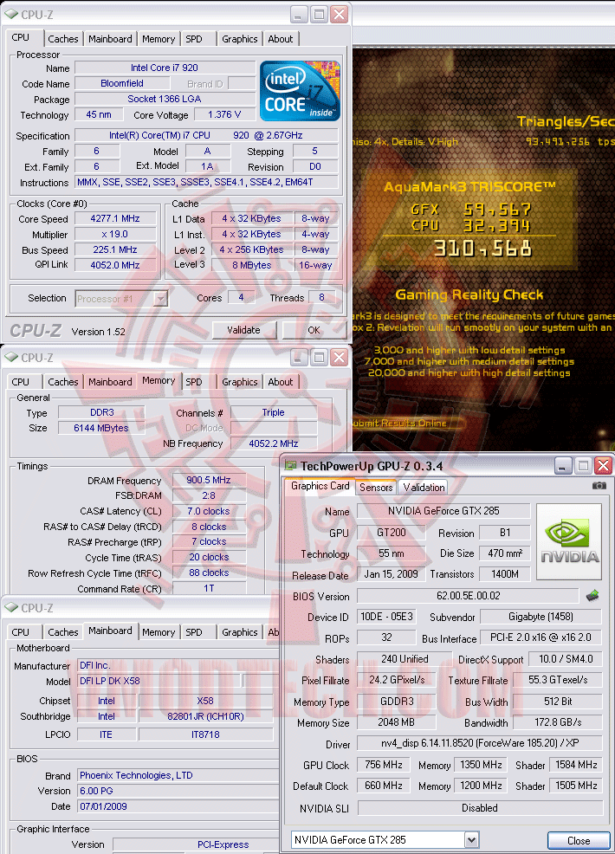The image size is (615, 854).
Task: Click the Core Voltage 1.376 V value
Action: point(224,115)
